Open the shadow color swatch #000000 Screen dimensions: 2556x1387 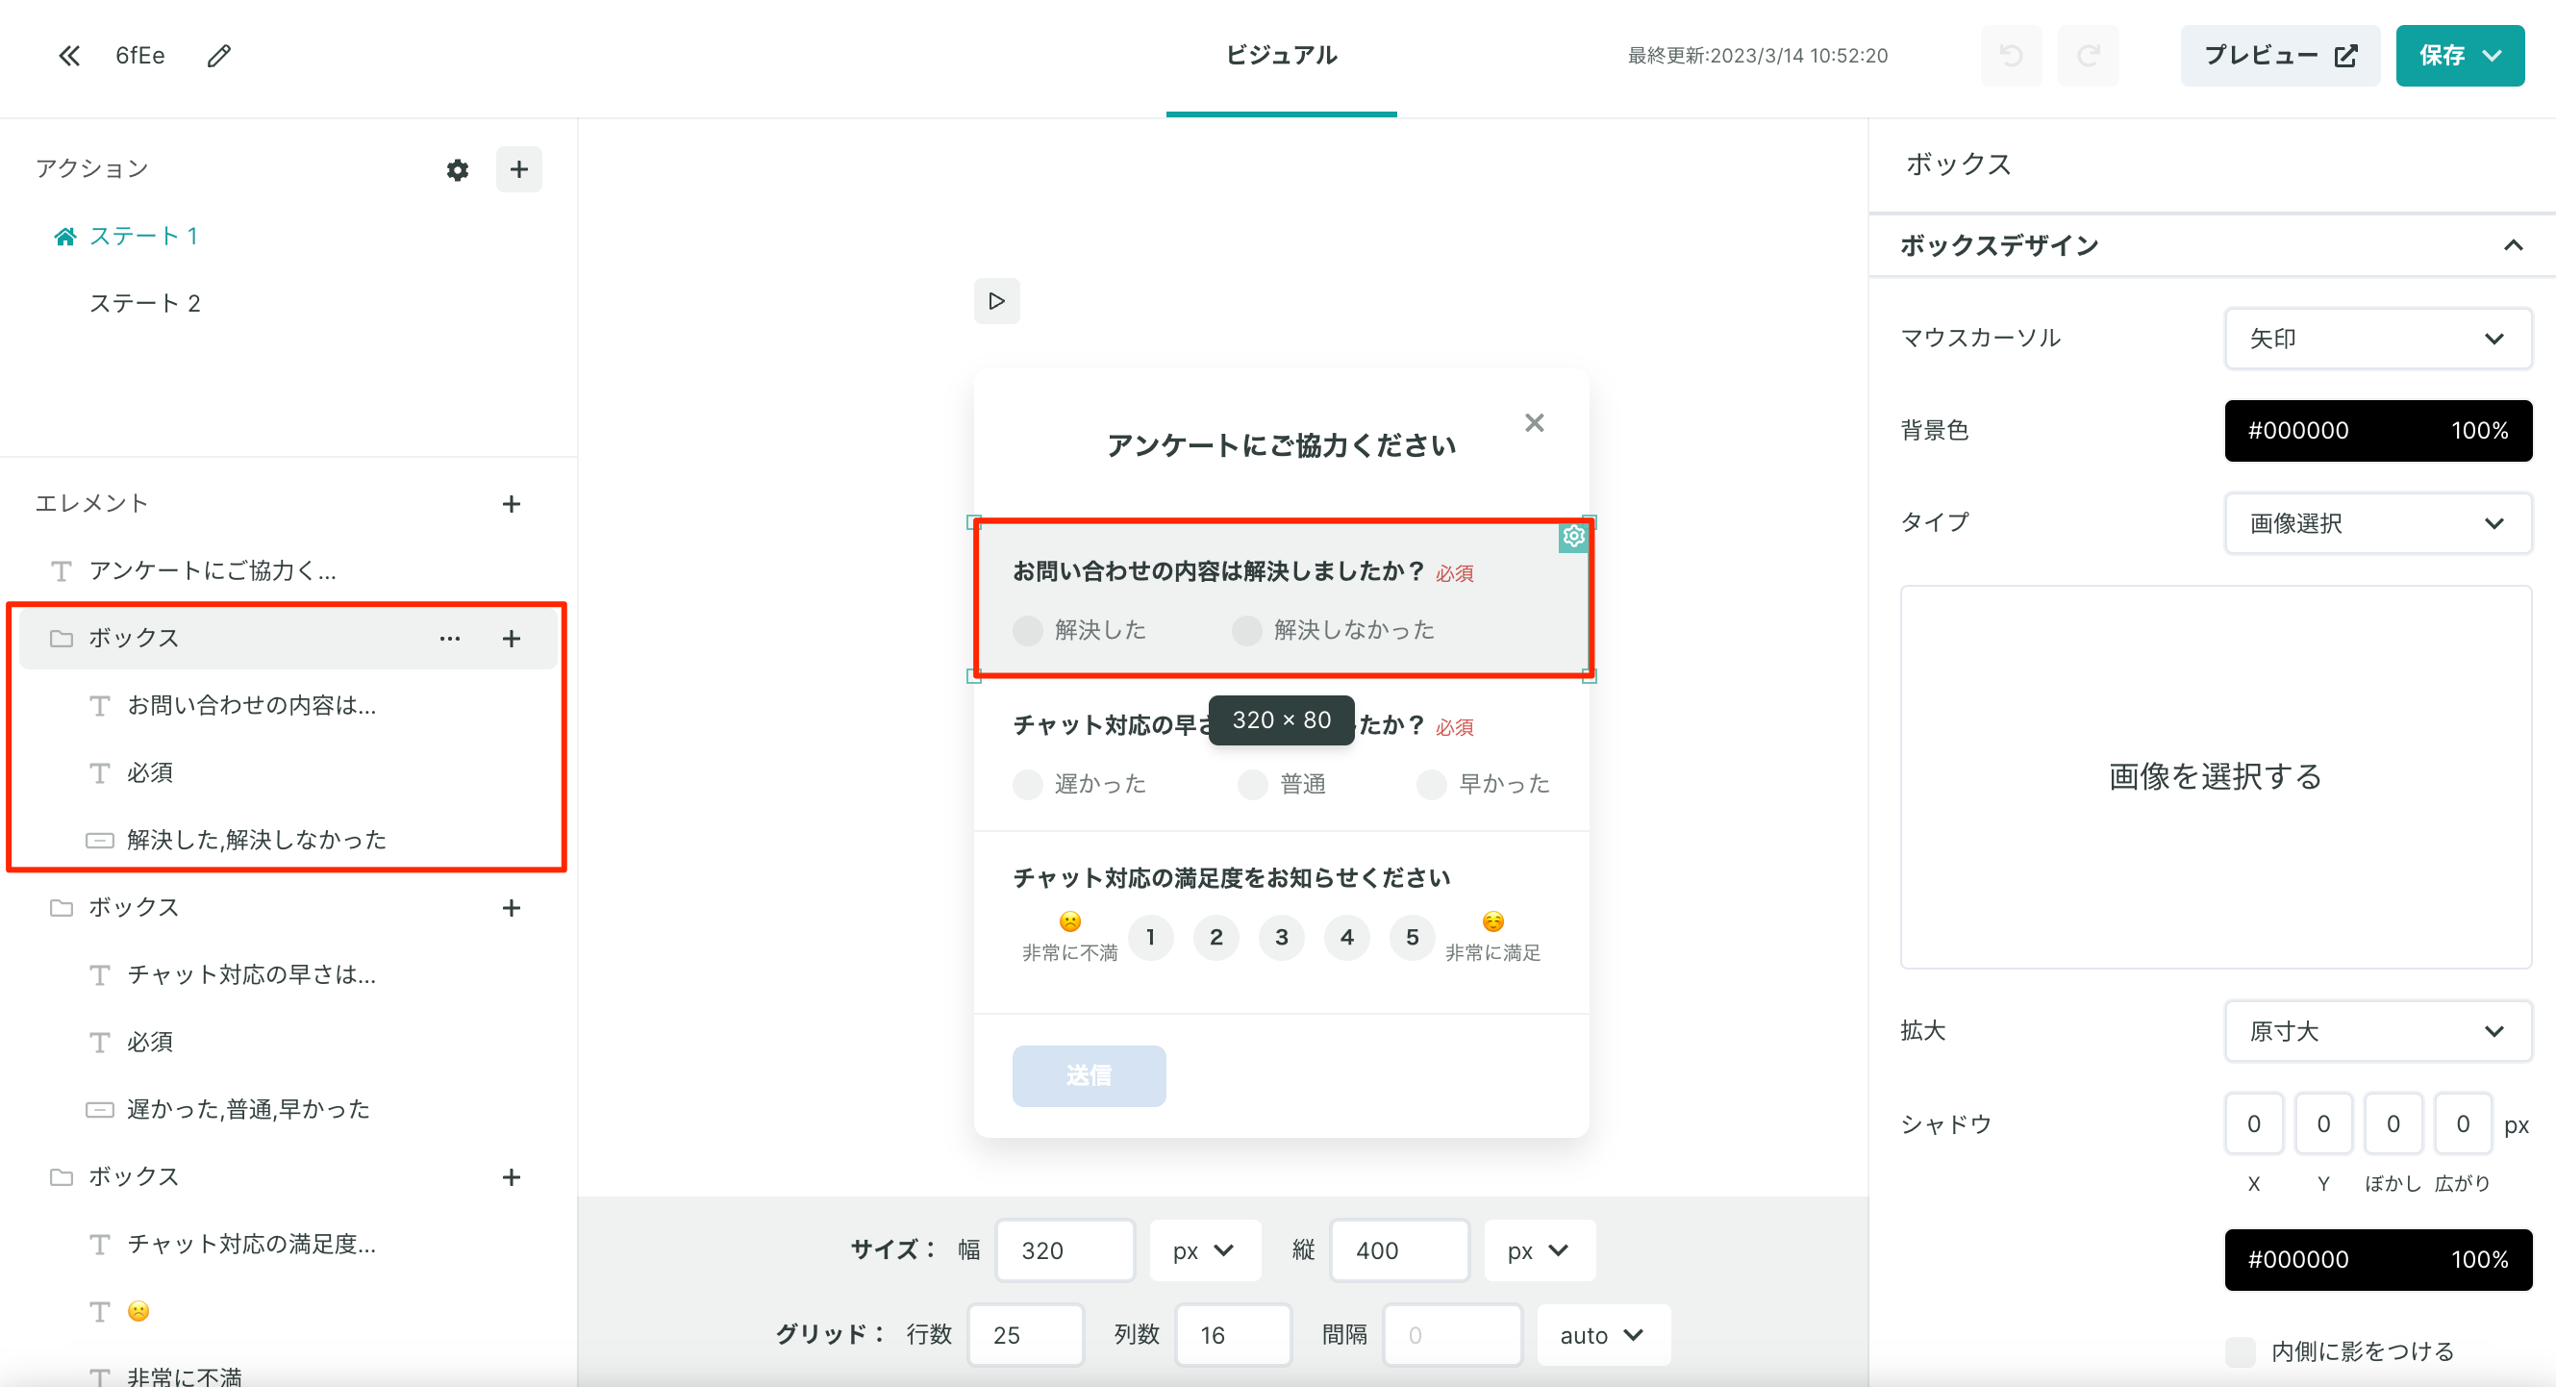click(x=2377, y=1260)
